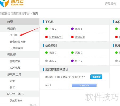The width and height of the screenshot is (120, 106).
Task: Click the green dot beside 镜像 0
Action: click(x=46, y=53)
